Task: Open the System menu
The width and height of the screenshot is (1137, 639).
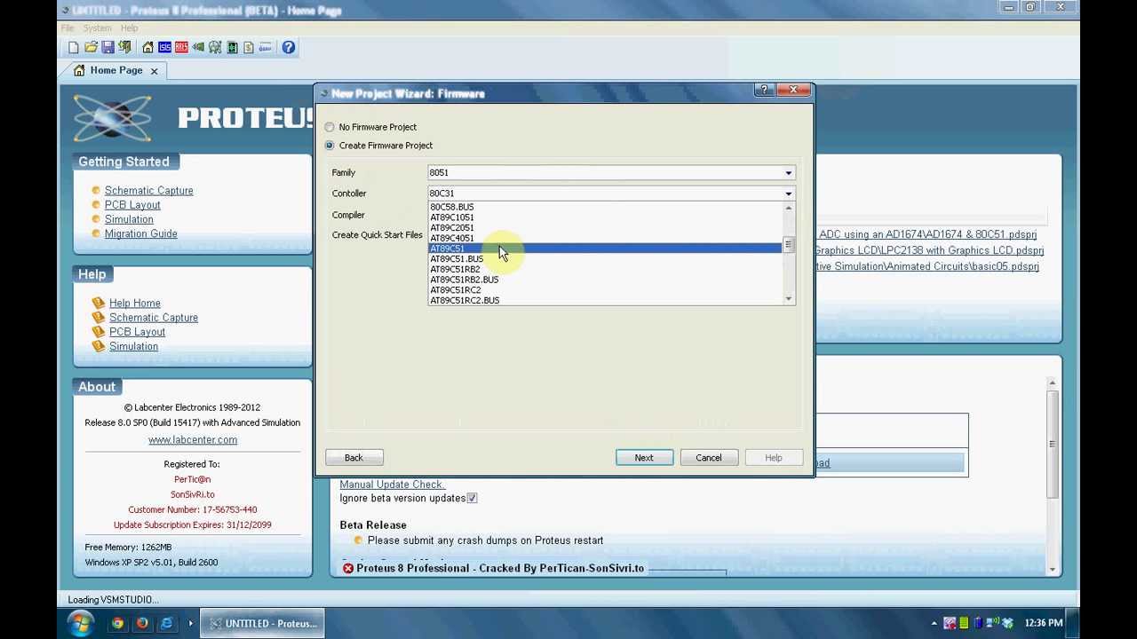Action: pos(98,28)
